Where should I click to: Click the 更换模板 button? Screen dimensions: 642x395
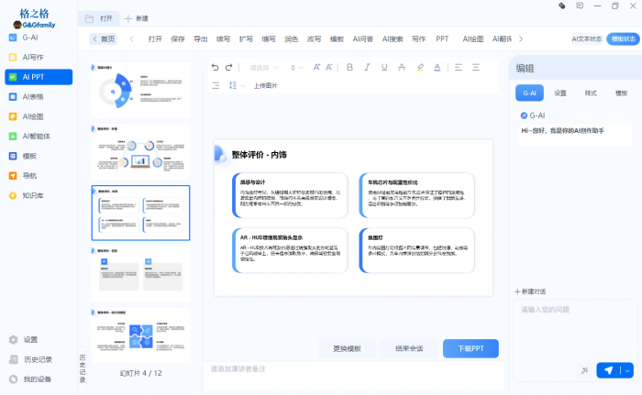[x=347, y=348]
